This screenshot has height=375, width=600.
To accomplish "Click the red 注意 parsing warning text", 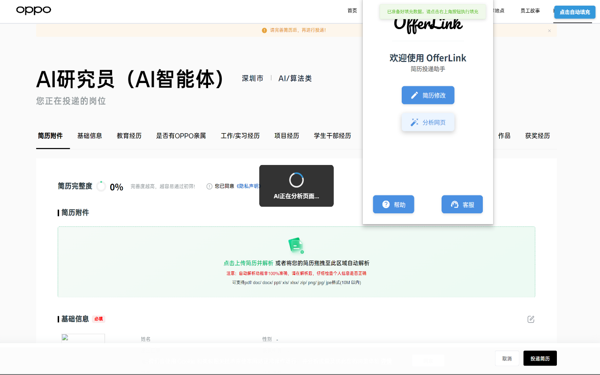I will [x=296, y=273].
